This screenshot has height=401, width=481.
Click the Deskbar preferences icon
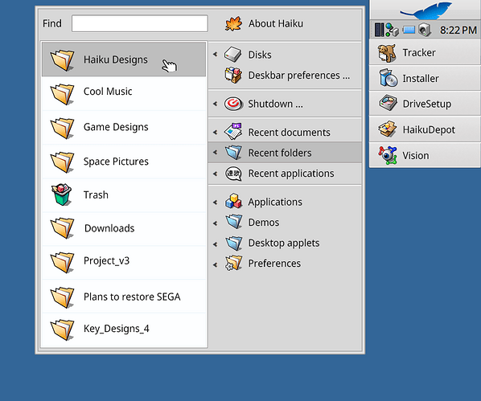[233, 75]
